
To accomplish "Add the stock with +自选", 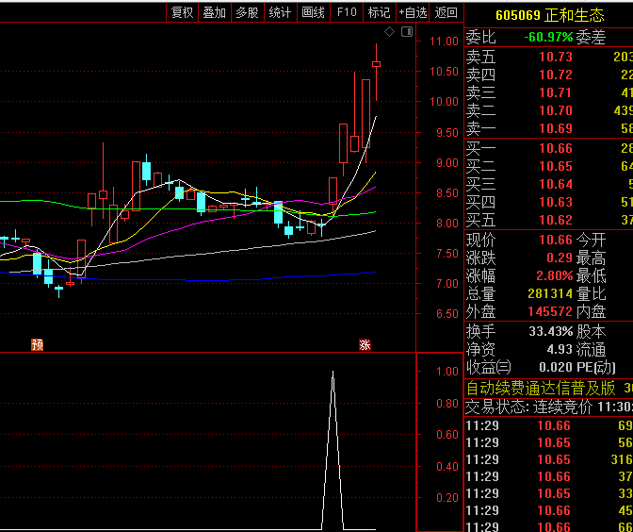I will point(413,12).
